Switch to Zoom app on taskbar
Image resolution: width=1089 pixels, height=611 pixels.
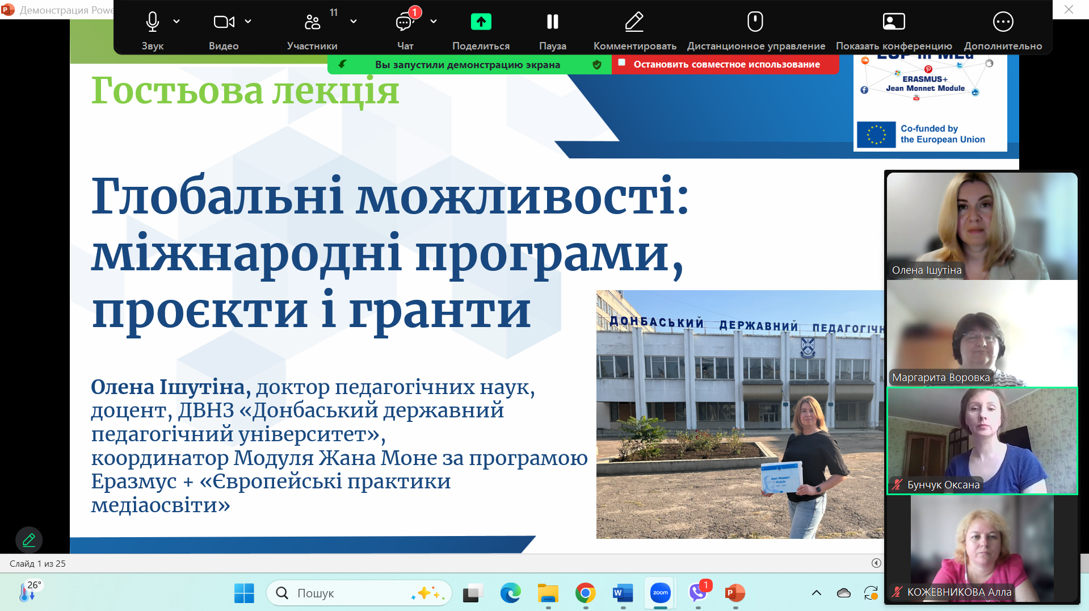[x=660, y=593]
